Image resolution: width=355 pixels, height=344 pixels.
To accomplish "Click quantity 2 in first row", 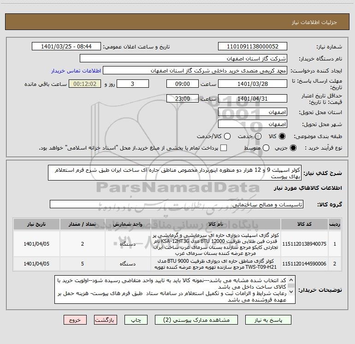I will [83, 244].
